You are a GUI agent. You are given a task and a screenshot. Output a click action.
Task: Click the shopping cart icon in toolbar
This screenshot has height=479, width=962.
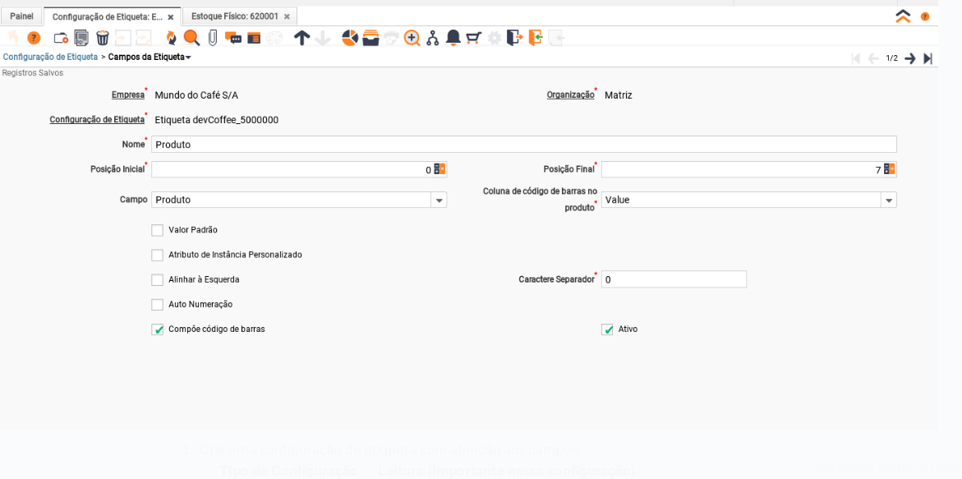click(x=473, y=38)
